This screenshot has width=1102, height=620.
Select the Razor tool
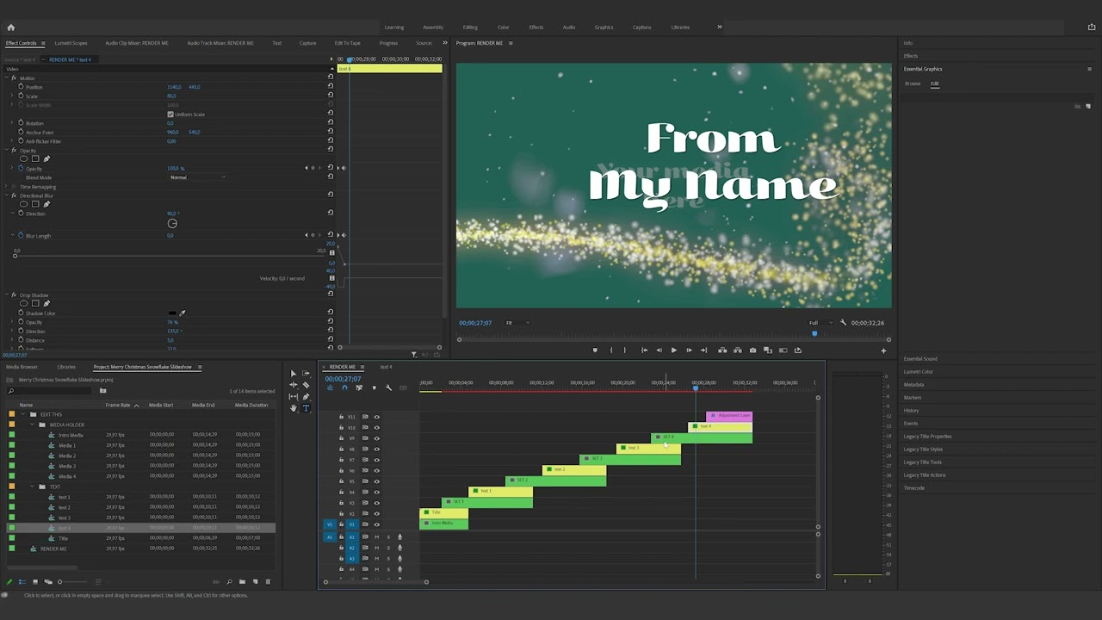306,385
